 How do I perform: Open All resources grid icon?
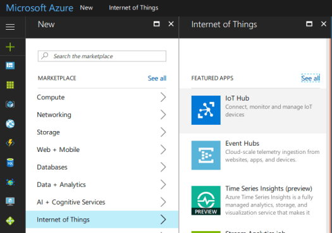(10, 85)
